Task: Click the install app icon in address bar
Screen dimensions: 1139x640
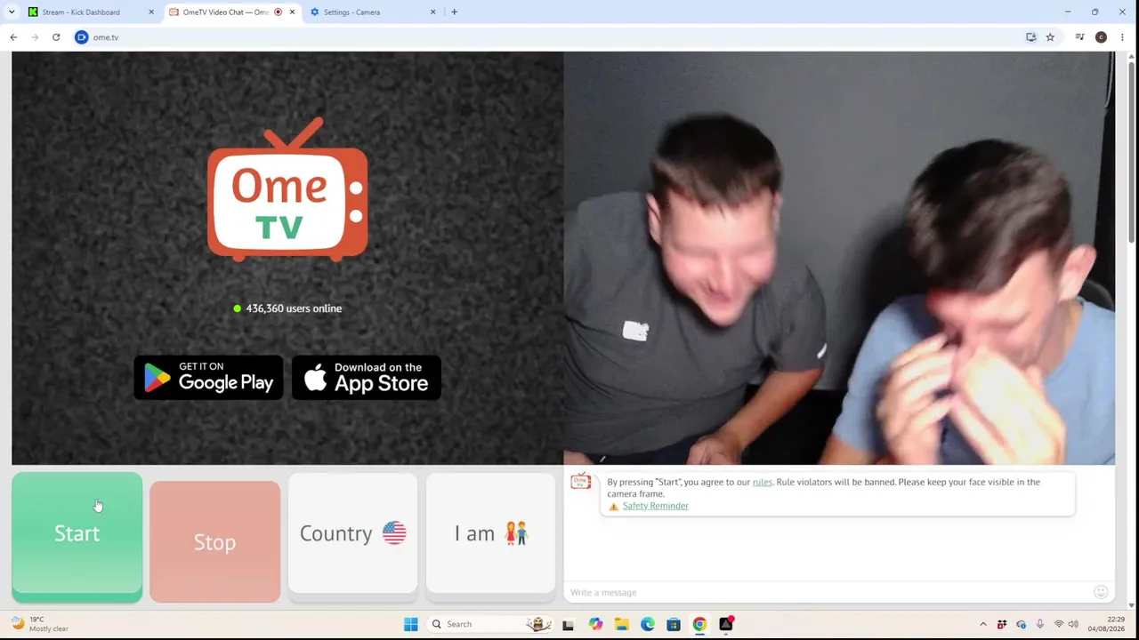Action: [1031, 37]
